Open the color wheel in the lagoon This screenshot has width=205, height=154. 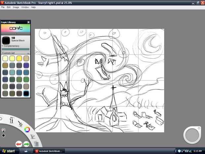[27, 129]
